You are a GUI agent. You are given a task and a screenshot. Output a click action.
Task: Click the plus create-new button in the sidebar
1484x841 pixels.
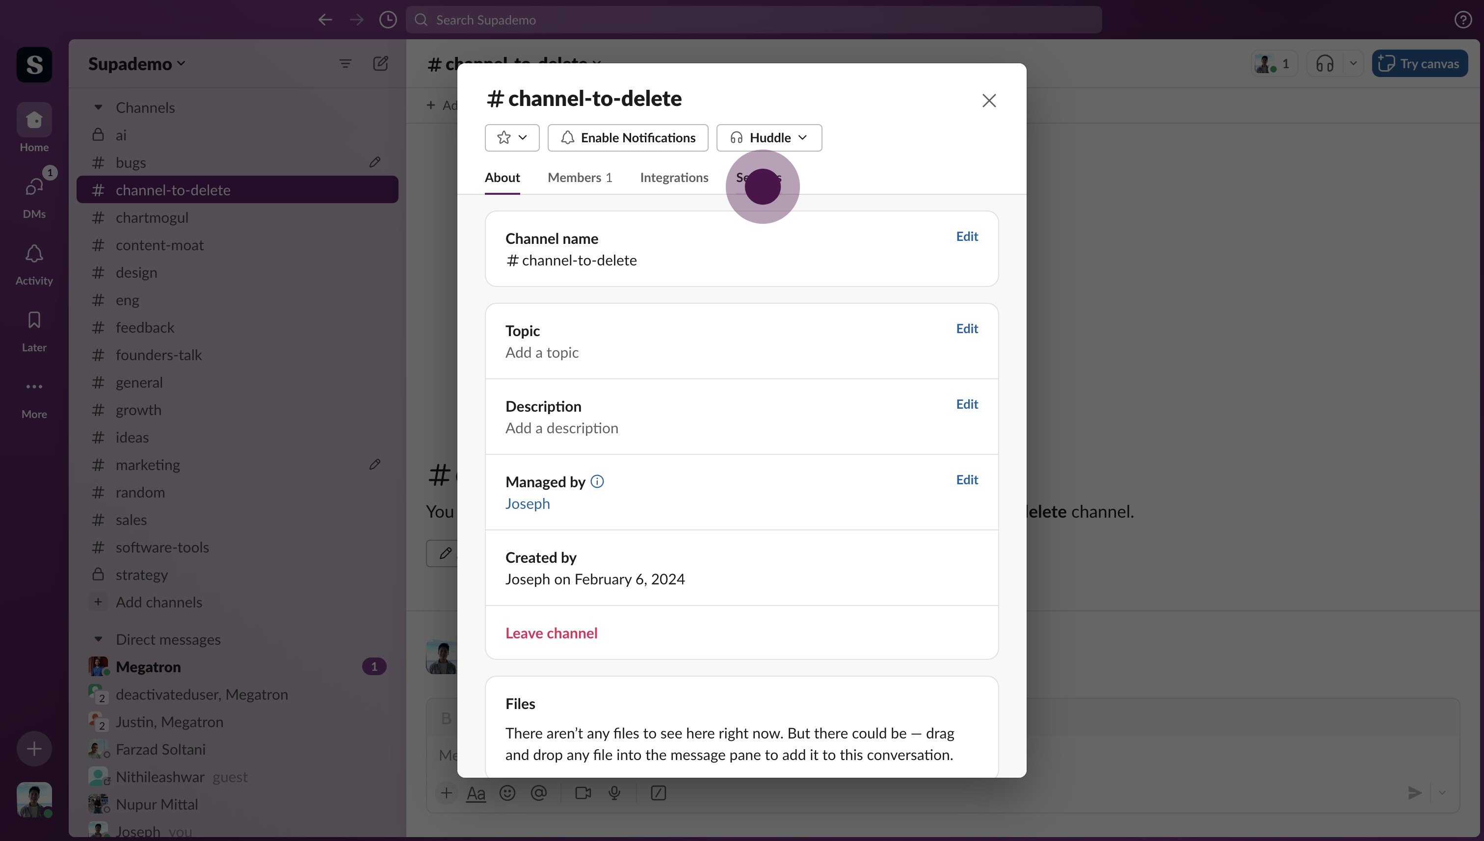point(34,749)
